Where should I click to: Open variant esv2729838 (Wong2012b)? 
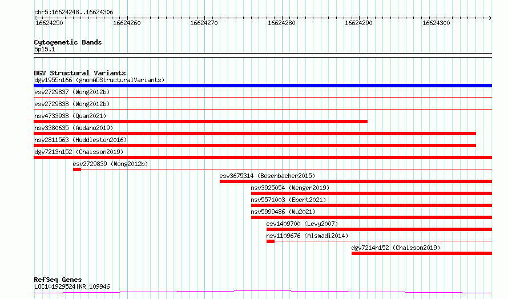click(72, 104)
